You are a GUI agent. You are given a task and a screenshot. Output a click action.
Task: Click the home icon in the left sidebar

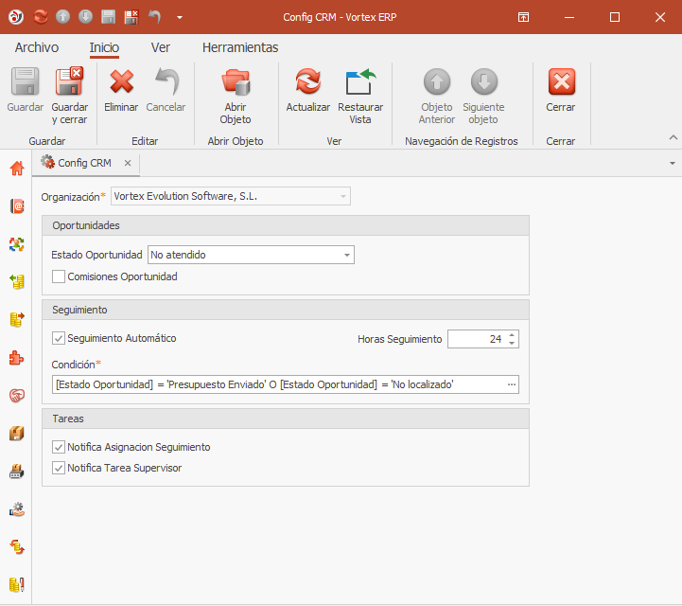click(16, 169)
